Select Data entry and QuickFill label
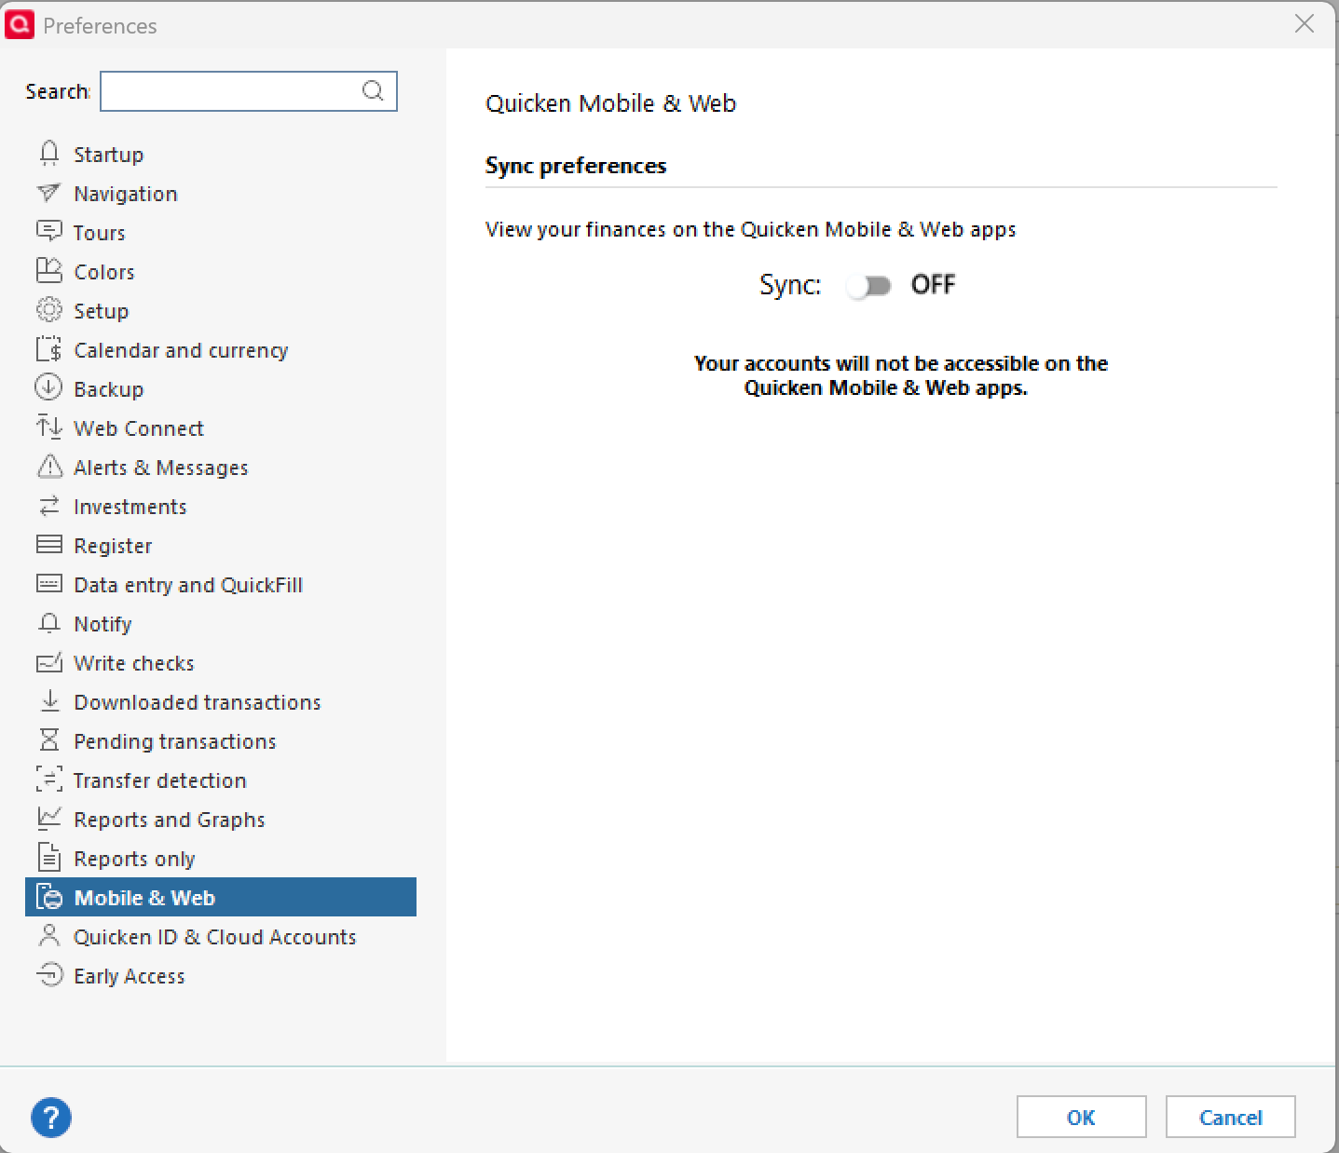The width and height of the screenshot is (1339, 1153). pyautogui.click(x=188, y=585)
